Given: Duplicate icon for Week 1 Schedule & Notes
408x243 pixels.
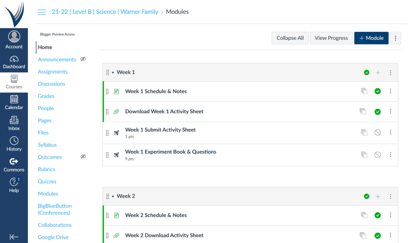Looking at the screenshot, I should [x=364, y=91].
